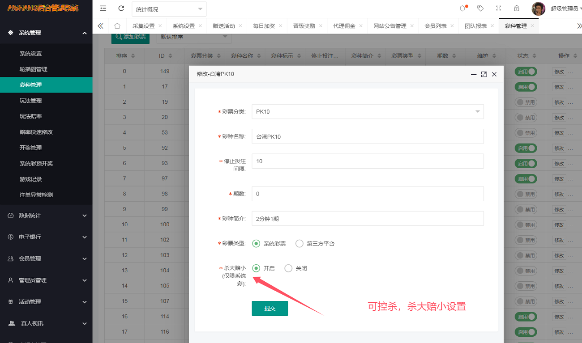Image resolution: width=582 pixels, height=343 pixels.
Task: Click the 彩种名称 input field
Action: pyautogui.click(x=368, y=136)
